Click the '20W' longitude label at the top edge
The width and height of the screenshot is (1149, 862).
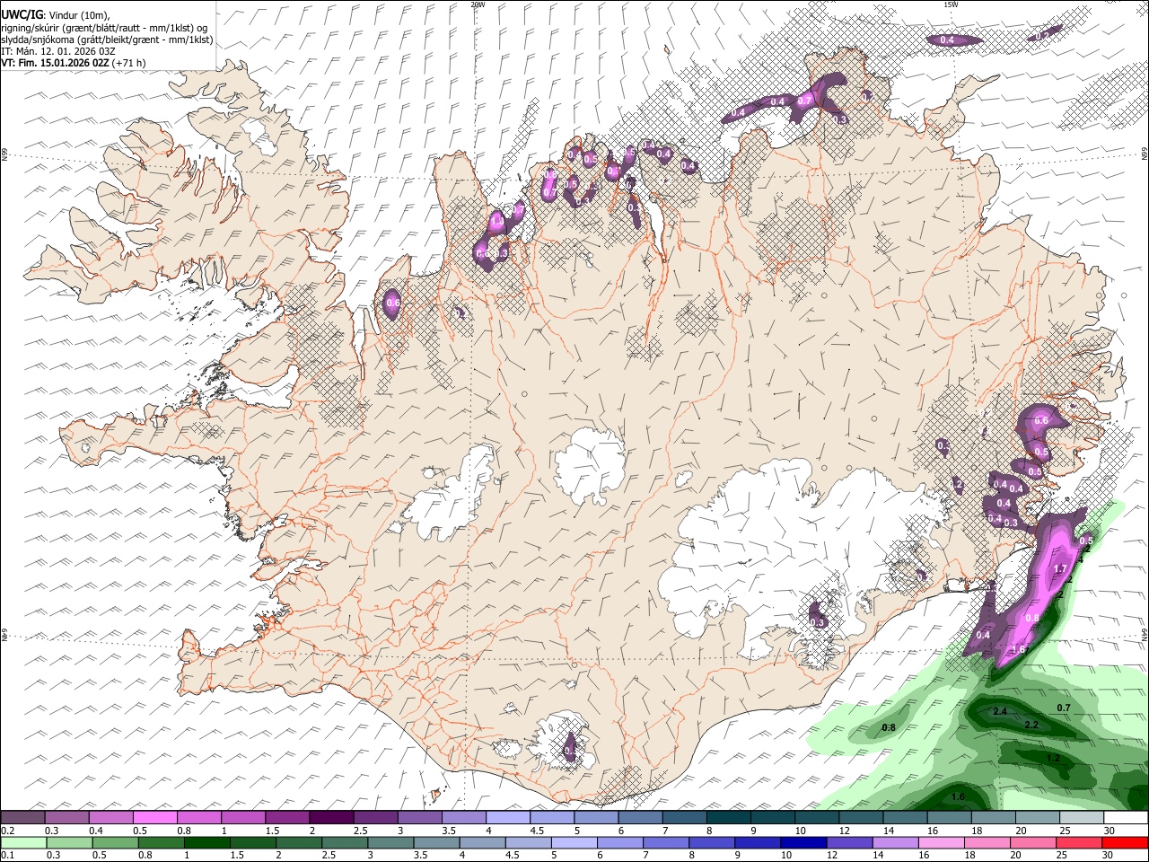[x=478, y=4]
